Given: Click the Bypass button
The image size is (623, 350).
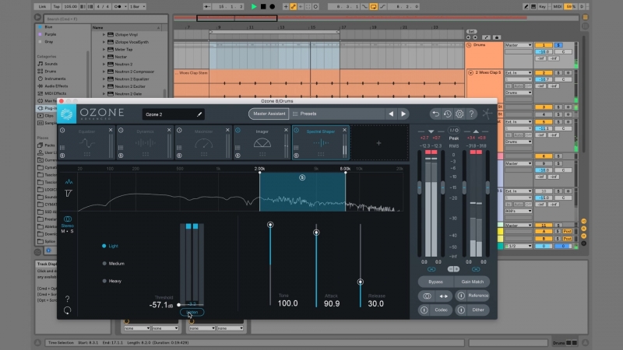Looking at the screenshot, I should pyautogui.click(x=435, y=282).
